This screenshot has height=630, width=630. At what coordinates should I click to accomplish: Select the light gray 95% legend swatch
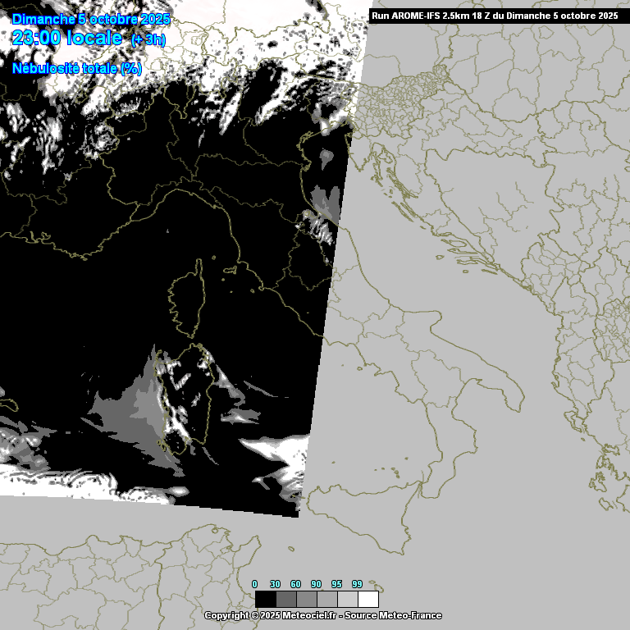(347, 599)
